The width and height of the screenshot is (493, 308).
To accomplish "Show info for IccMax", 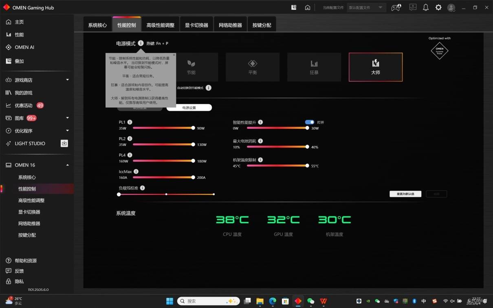I will point(136,172).
